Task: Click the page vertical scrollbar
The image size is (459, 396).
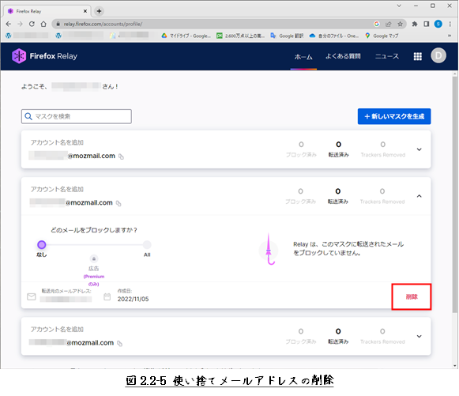Action: click(x=454, y=194)
